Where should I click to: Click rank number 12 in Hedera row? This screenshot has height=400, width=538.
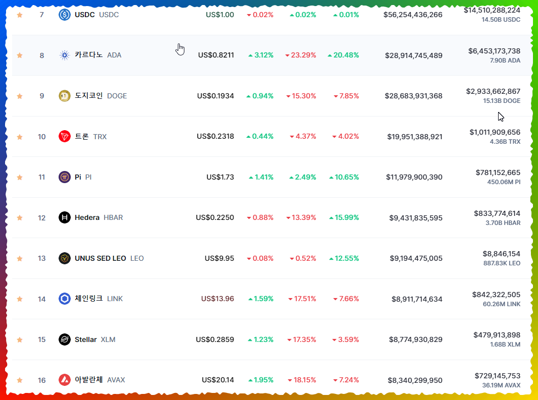[x=42, y=218]
